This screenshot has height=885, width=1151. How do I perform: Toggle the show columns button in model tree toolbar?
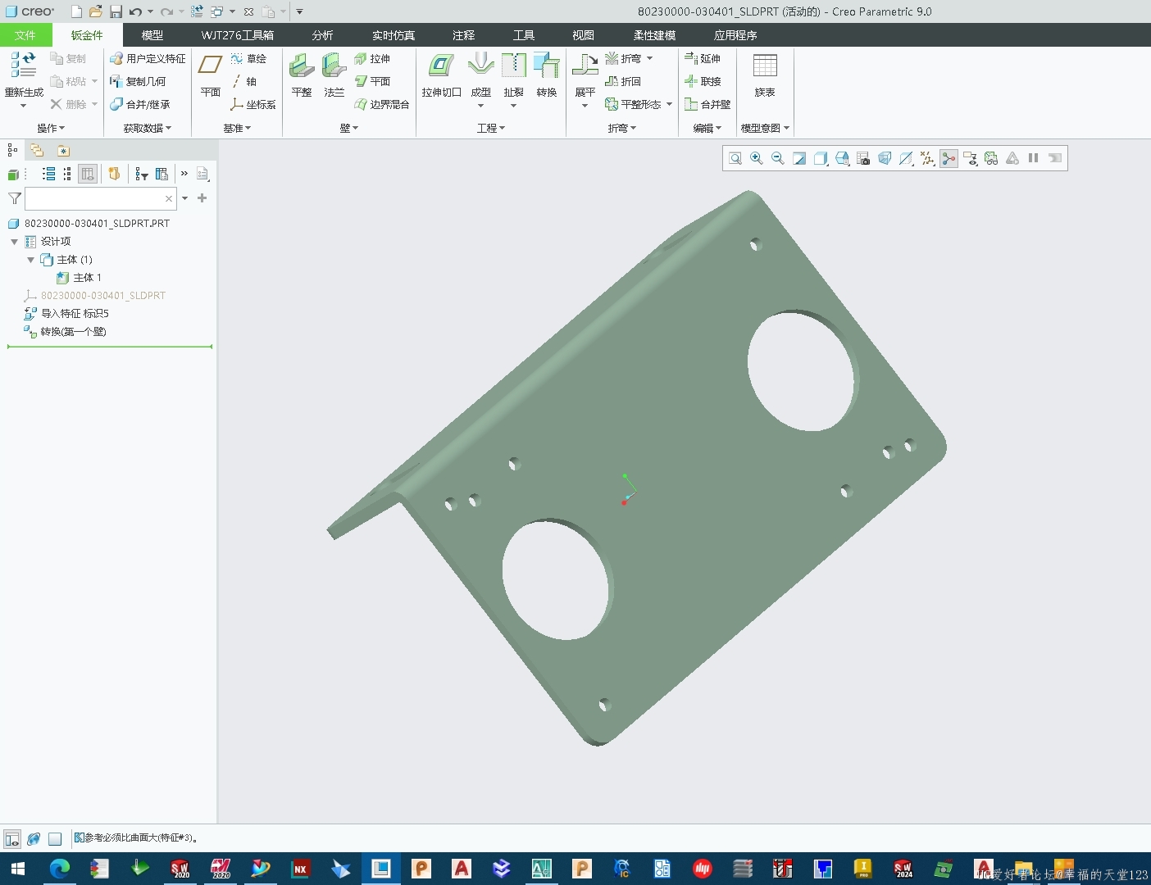point(88,174)
